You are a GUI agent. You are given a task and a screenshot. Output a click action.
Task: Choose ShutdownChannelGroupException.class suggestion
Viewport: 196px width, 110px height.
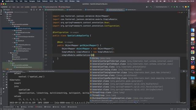[x=134, y=98]
